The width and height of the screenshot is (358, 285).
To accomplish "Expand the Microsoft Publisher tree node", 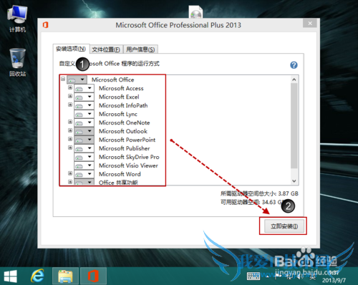I will pos(70,148).
